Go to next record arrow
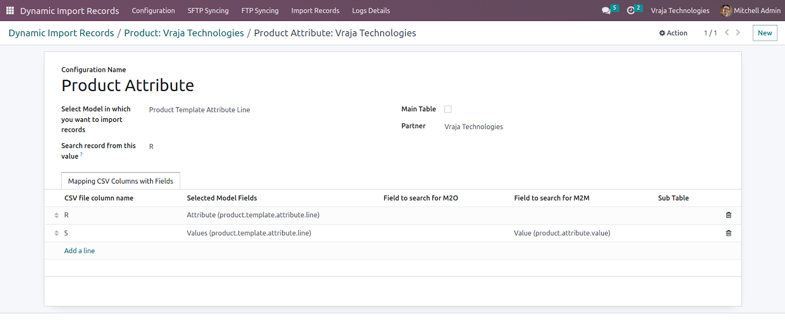785x325 pixels. (738, 33)
